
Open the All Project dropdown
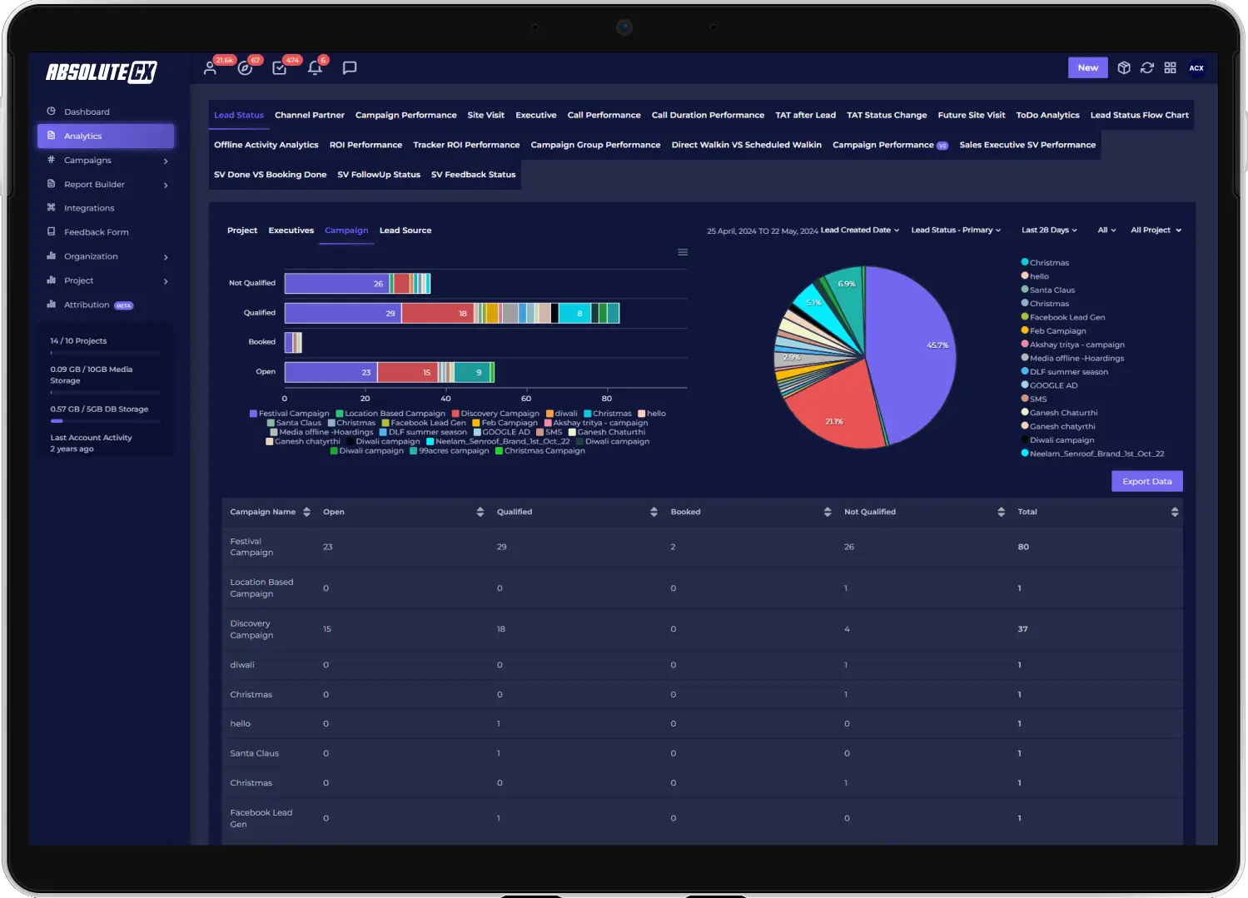coord(1156,231)
